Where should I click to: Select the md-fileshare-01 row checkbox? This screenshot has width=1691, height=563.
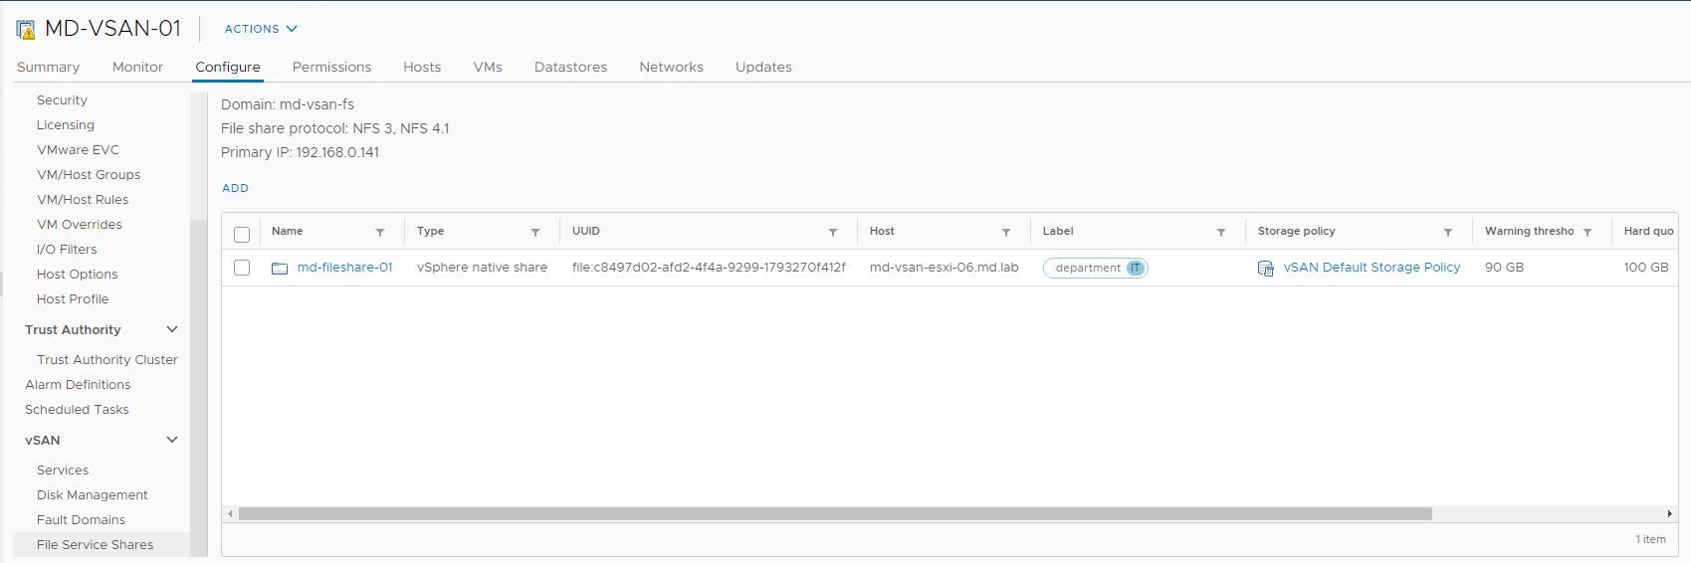click(242, 268)
